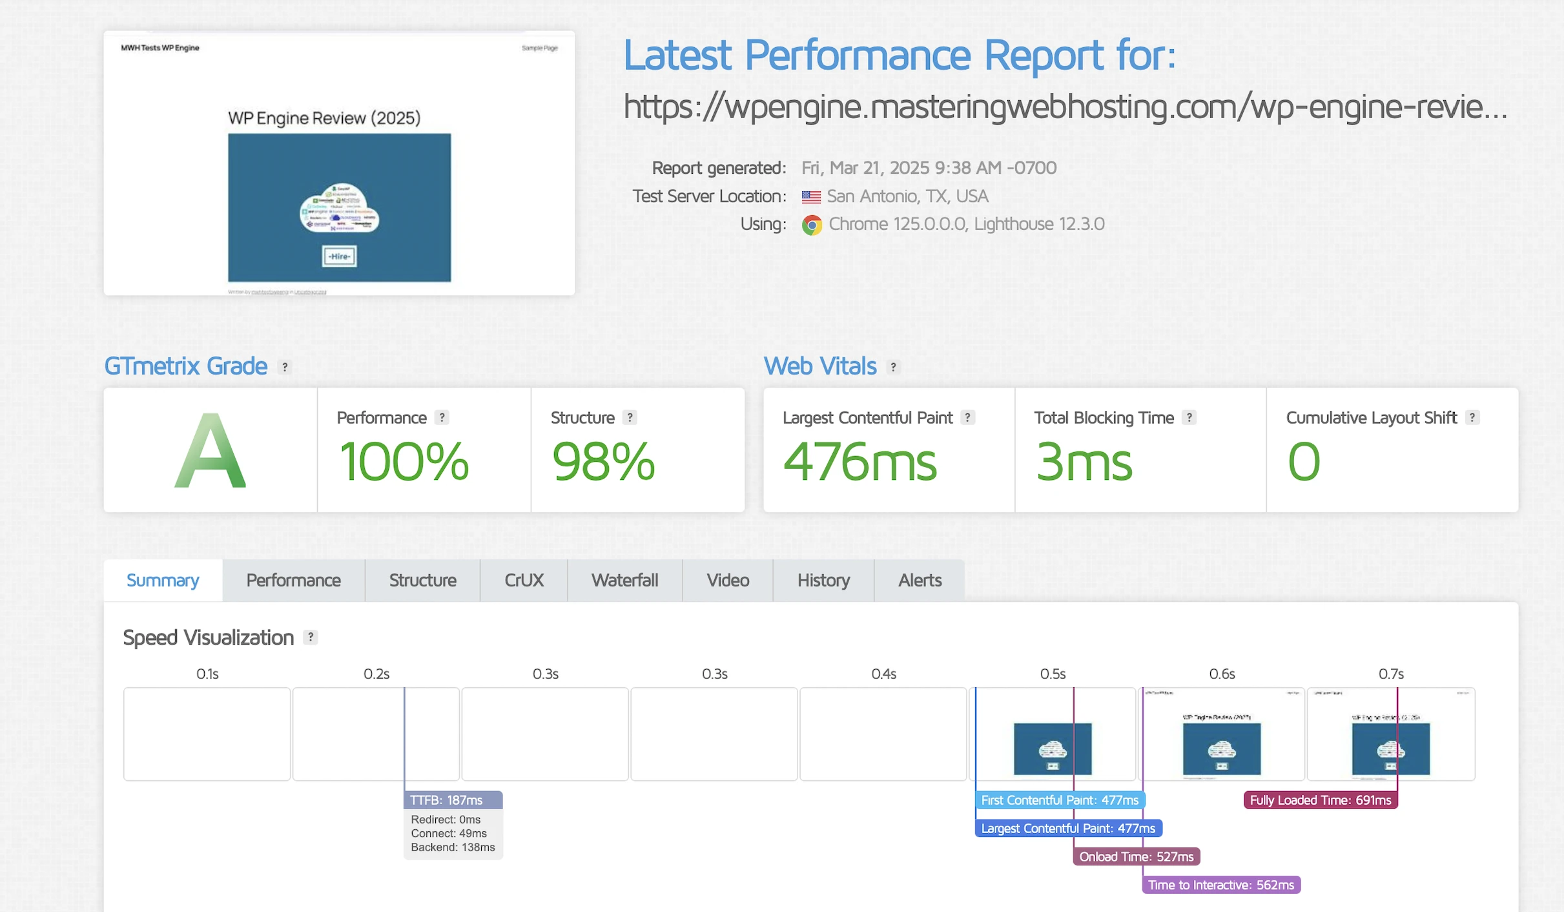Viewport: 1564px width, 912px height.
Task: Switch to the Performance tab
Action: pos(293,580)
